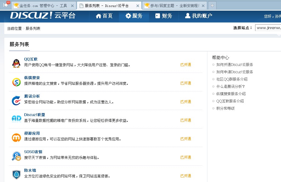Click the Discuz!联盟 AD icon

pyautogui.click(x=16, y=118)
